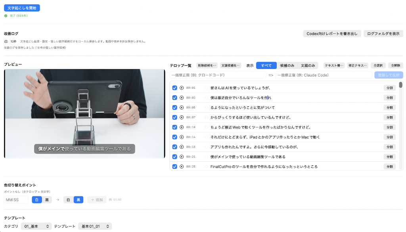This screenshot has width=406, height=232.
Task: Switch display filter to すべて
Action: pyautogui.click(x=266, y=65)
